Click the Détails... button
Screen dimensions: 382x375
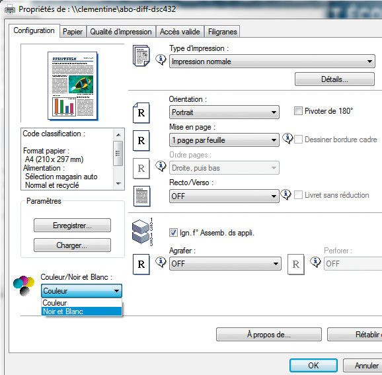point(334,79)
